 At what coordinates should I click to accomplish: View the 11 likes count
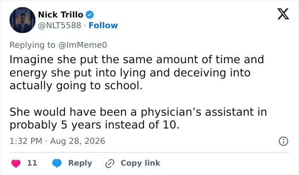(32, 163)
